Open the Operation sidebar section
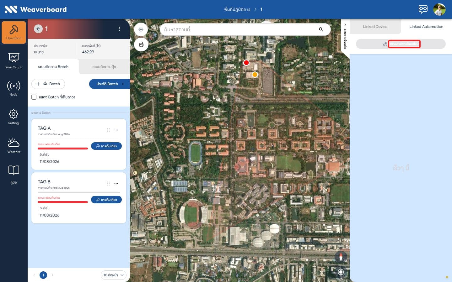Image resolution: width=452 pixels, height=282 pixels. pos(14,32)
